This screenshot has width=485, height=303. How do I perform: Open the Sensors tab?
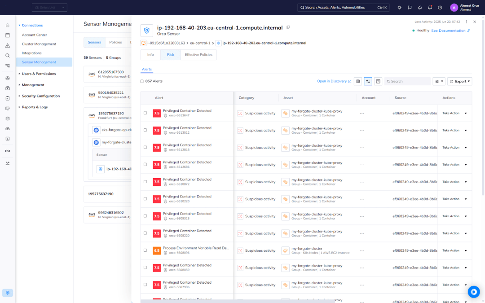pos(94,42)
